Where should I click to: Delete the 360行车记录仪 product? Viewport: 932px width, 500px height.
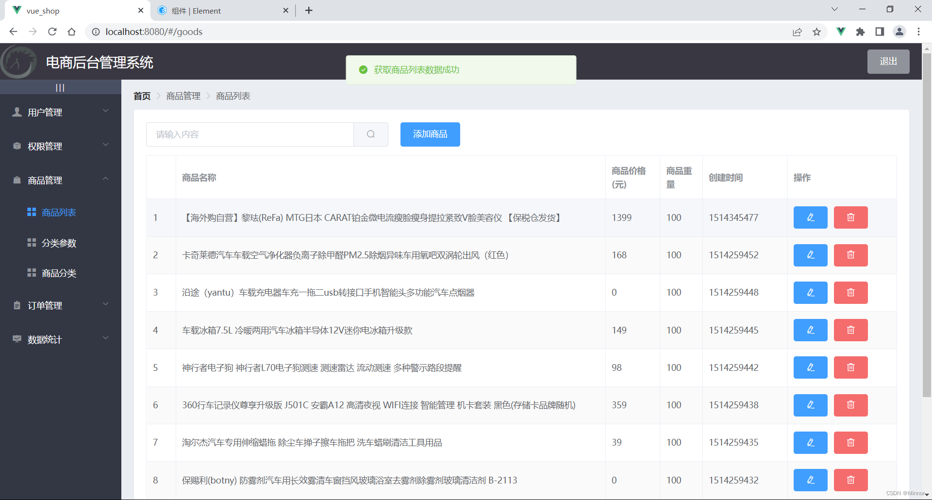point(850,405)
